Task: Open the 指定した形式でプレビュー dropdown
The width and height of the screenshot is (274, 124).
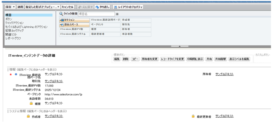Action: [x=42, y=7]
